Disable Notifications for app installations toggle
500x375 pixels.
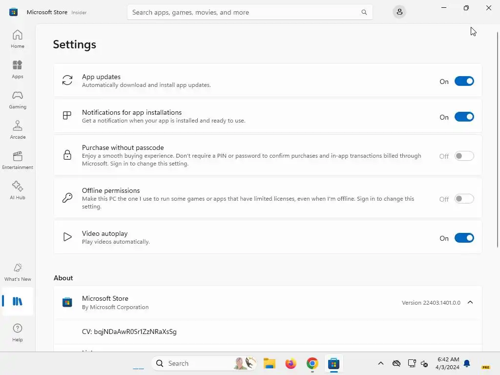pos(464,117)
